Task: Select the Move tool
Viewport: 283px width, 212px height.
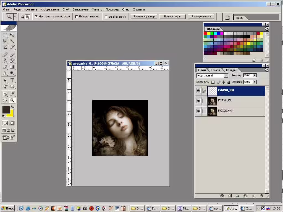Action: tap(12, 35)
